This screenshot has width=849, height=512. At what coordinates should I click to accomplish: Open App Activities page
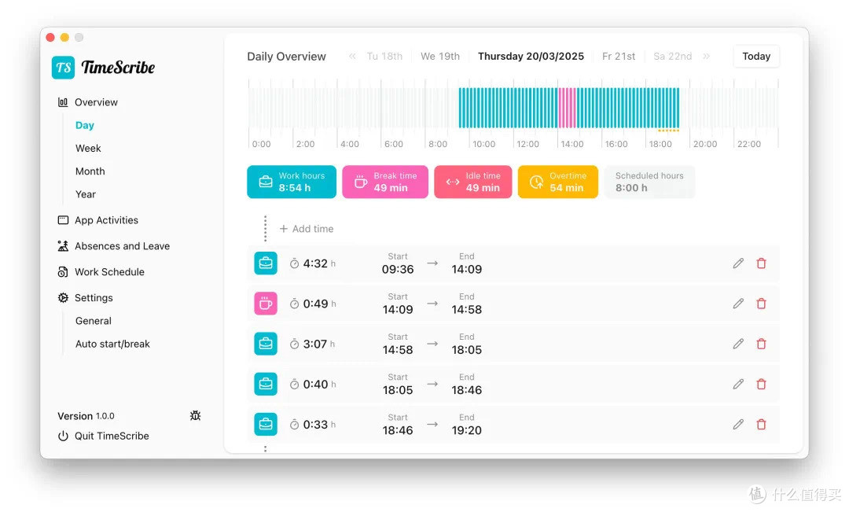coord(98,220)
